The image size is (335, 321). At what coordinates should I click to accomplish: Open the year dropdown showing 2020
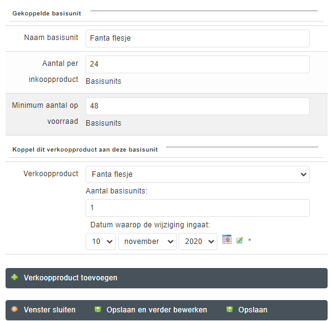click(198, 242)
